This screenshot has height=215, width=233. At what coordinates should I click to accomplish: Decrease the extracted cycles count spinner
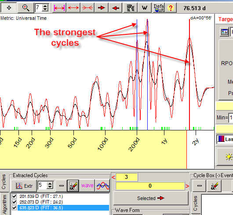(50, 187)
